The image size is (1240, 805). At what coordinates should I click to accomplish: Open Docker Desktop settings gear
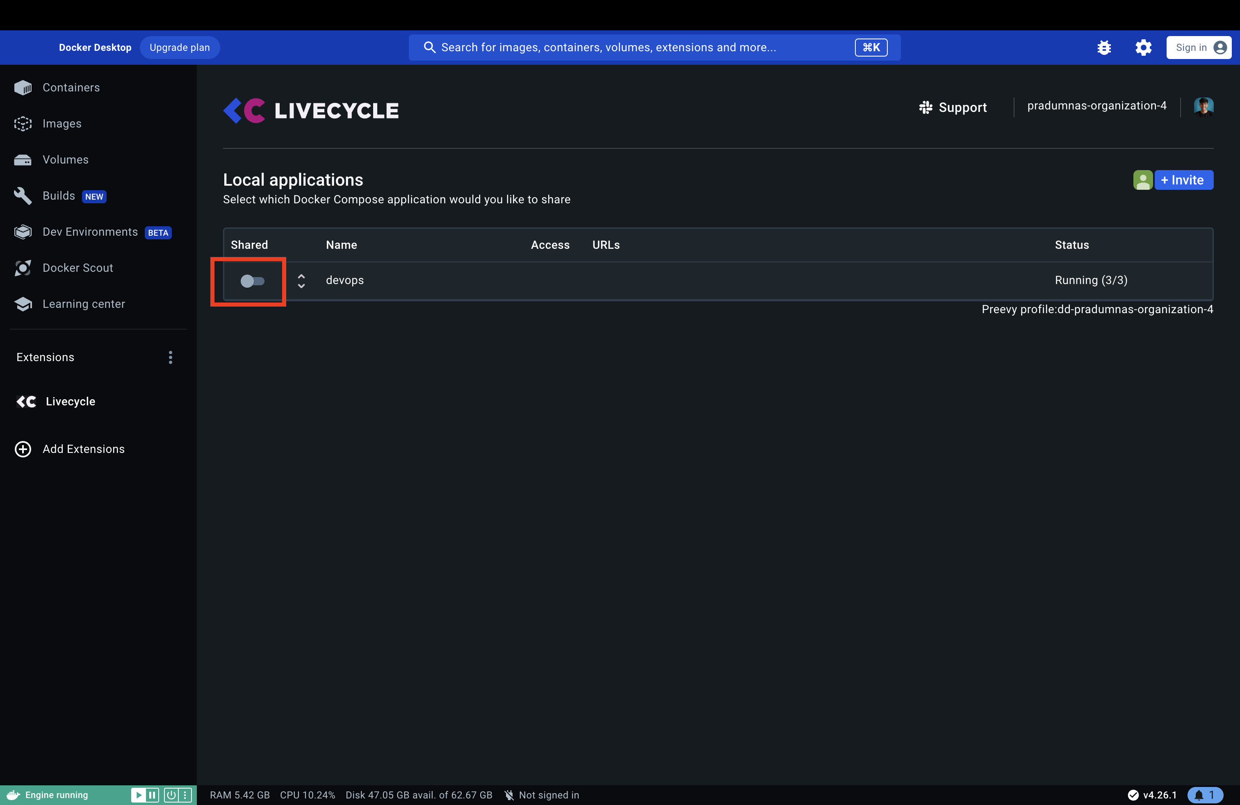[x=1144, y=48]
